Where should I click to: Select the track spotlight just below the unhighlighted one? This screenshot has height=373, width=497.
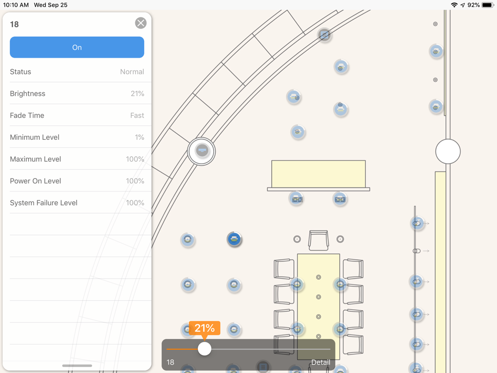click(416, 281)
